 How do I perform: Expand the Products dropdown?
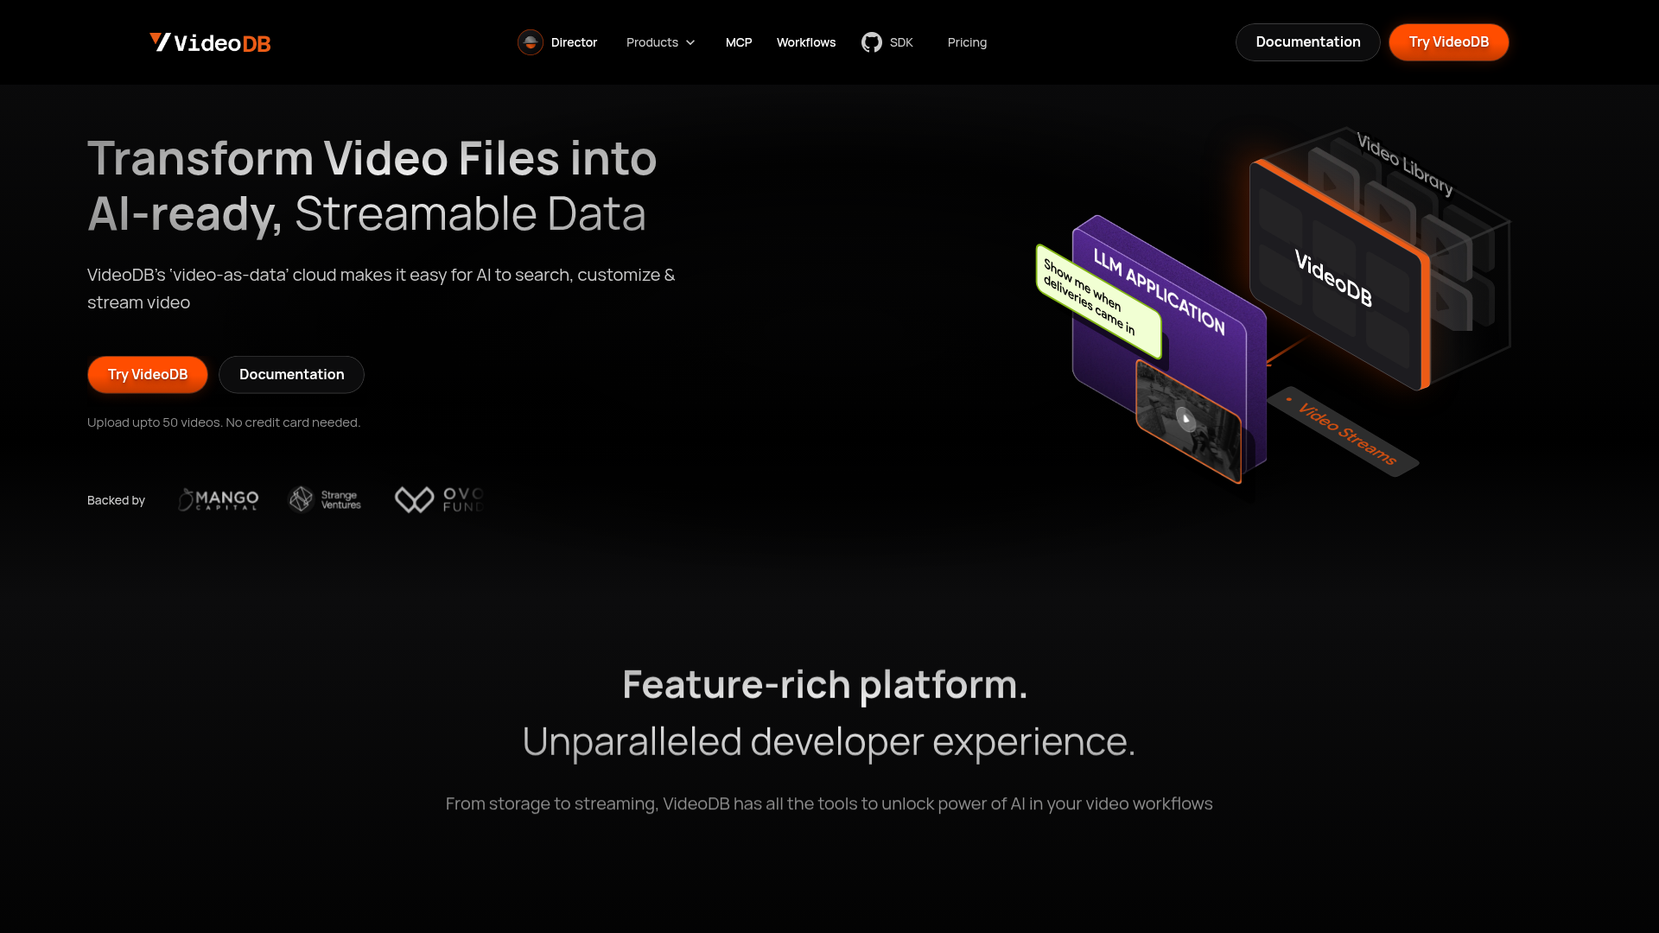coord(660,42)
